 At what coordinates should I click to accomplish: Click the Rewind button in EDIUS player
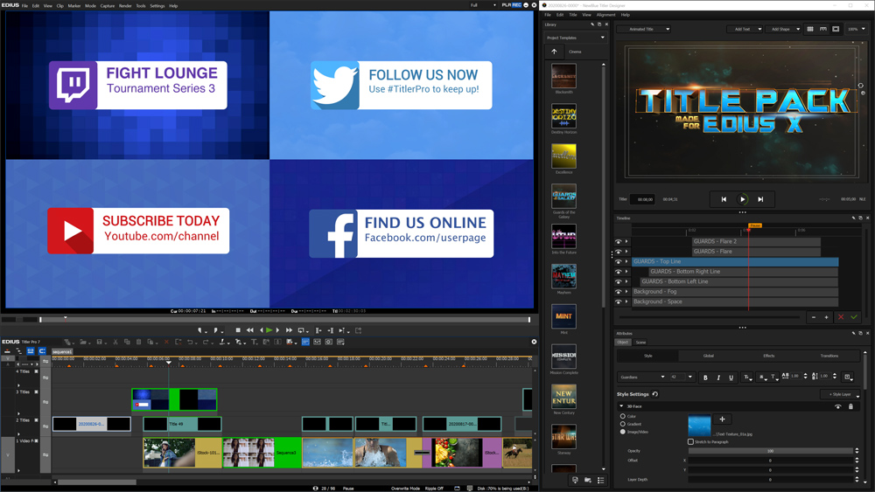click(250, 330)
